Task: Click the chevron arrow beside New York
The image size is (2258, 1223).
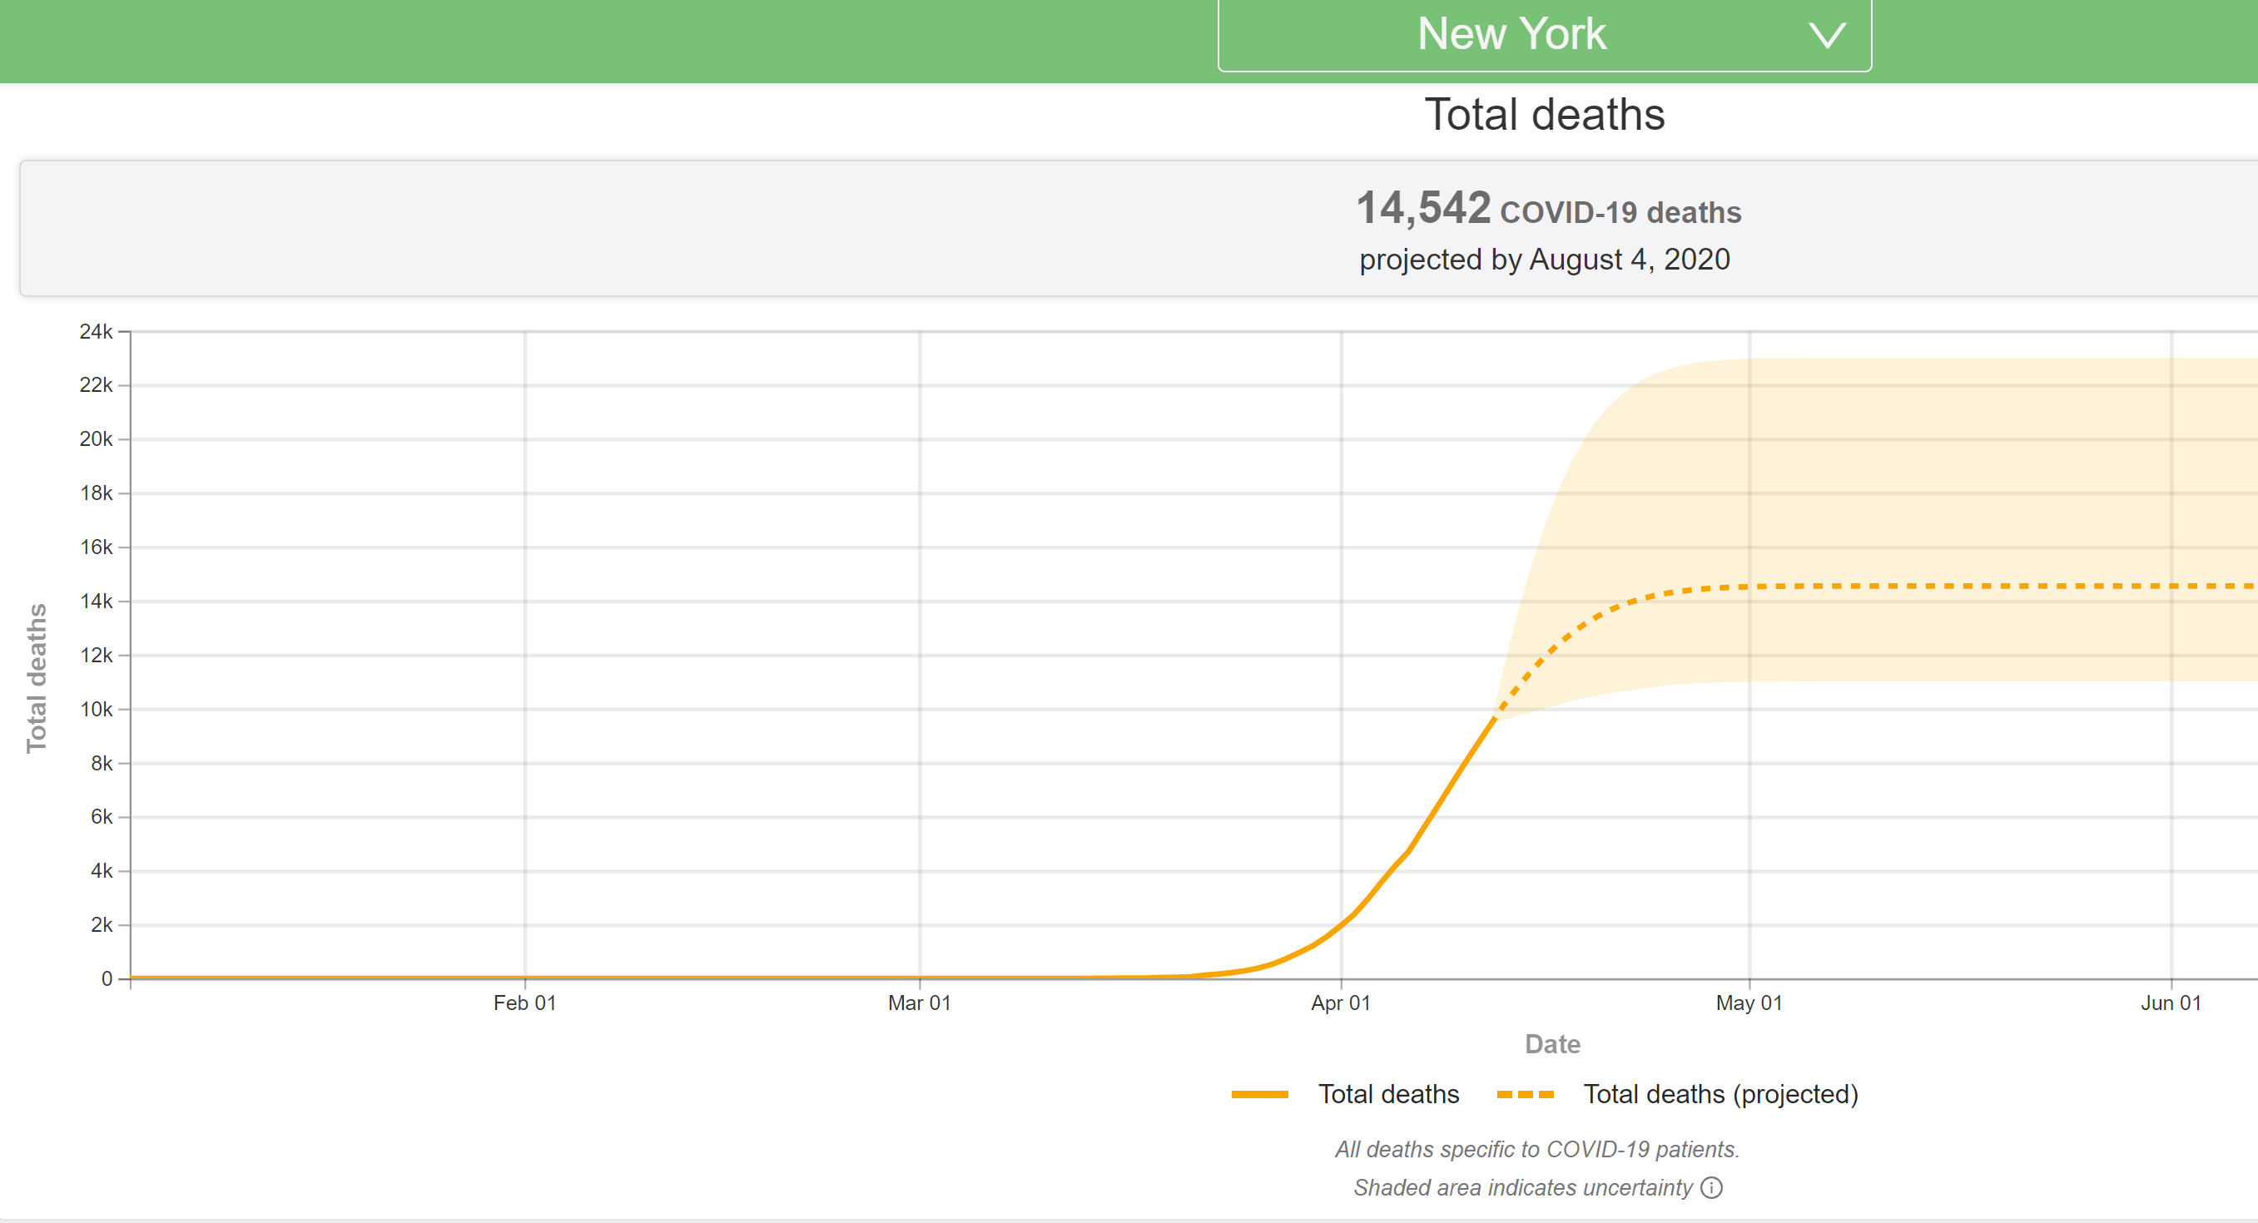Action: 1828,36
